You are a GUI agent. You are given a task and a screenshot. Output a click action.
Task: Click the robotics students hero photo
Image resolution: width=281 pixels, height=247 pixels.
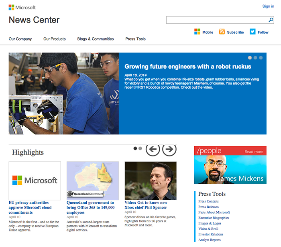pyautogui.click(x=63, y=93)
